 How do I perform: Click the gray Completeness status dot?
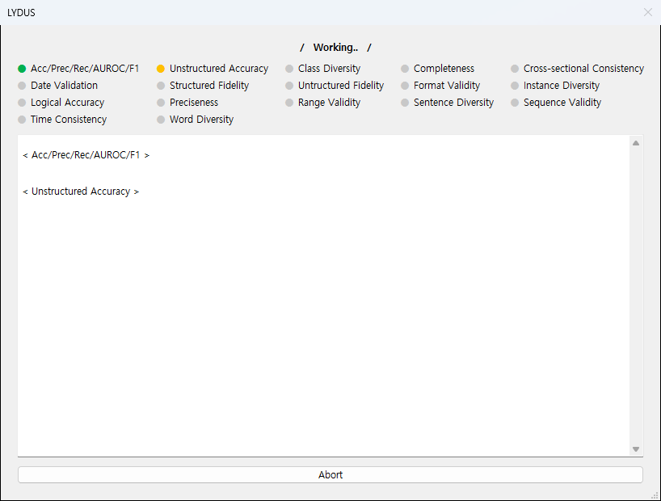click(405, 69)
